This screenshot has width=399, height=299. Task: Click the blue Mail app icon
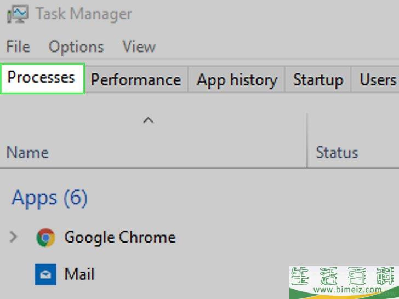tap(45, 274)
